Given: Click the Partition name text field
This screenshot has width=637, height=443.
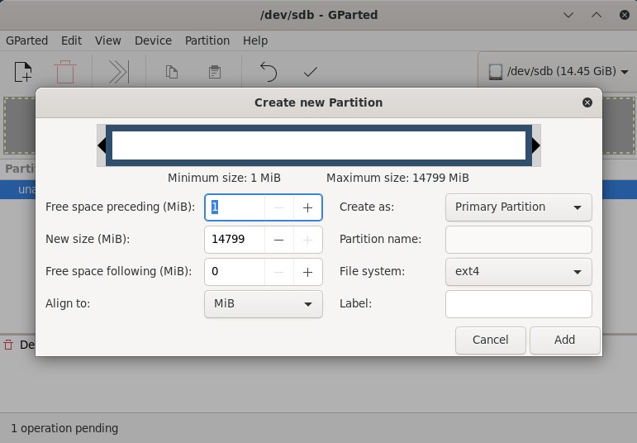Looking at the screenshot, I should (x=518, y=240).
